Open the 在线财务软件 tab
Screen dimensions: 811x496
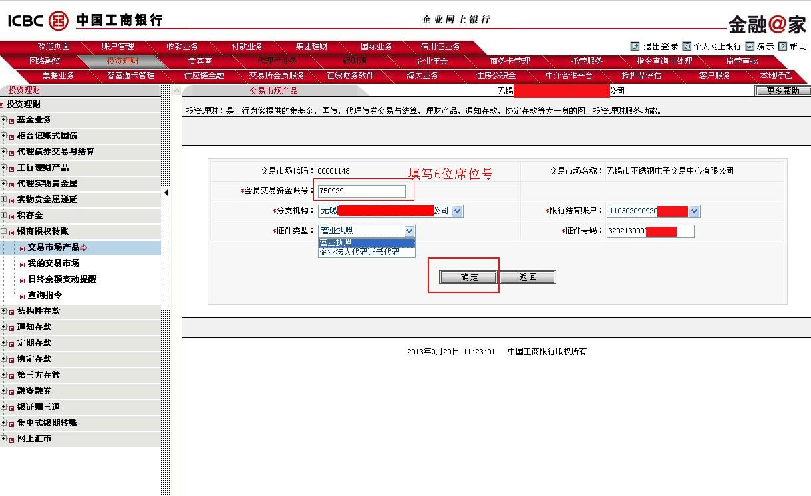351,76
